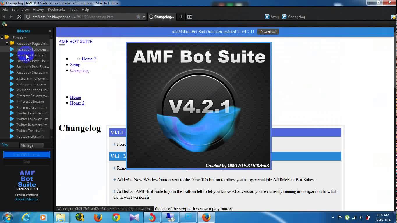Open the Tools menu
The image size is (397, 223).
[73, 10]
